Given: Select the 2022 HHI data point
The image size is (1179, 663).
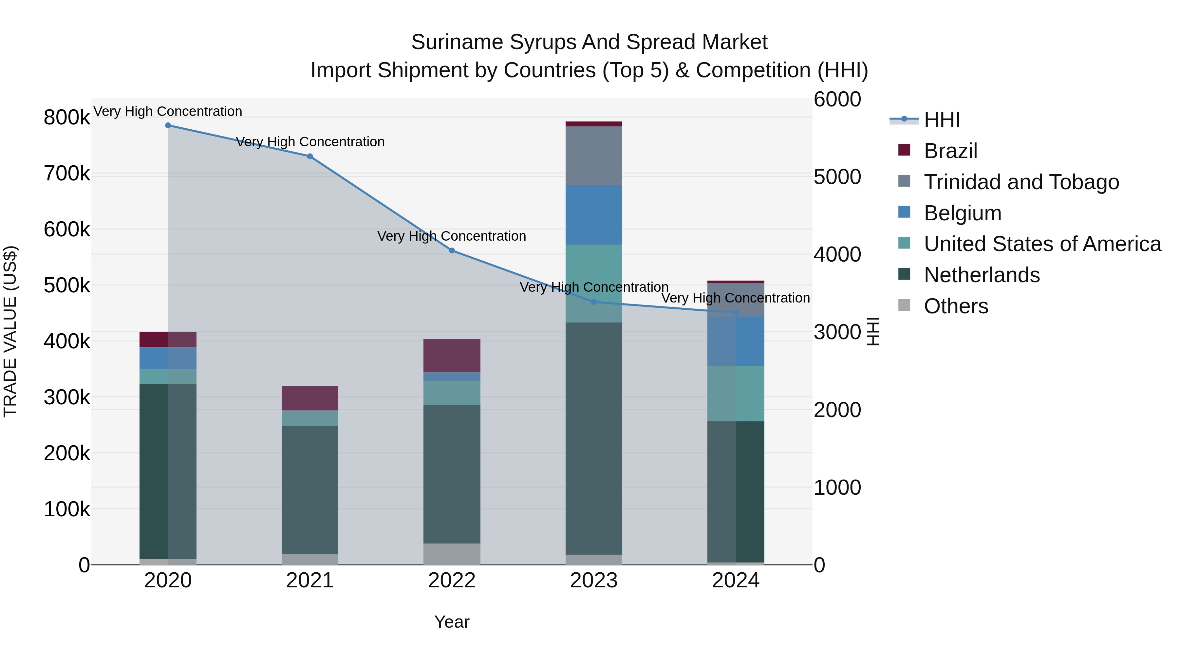Looking at the screenshot, I should (452, 251).
